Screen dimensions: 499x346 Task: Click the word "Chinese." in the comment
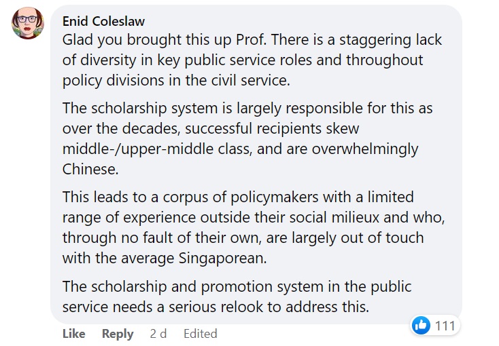coord(90,169)
